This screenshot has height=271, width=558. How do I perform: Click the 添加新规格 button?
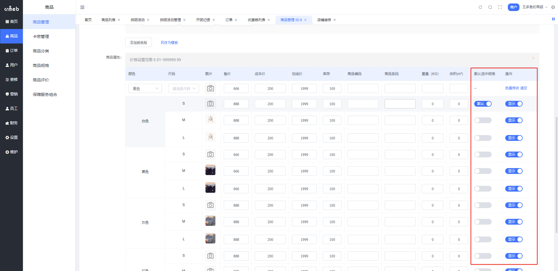click(138, 42)
